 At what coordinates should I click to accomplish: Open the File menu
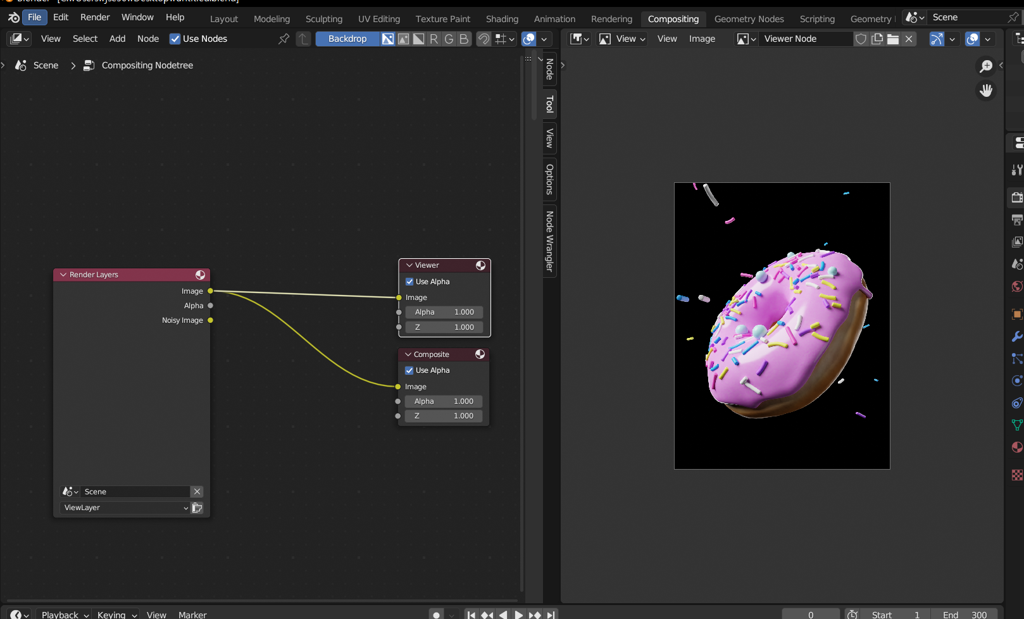pyautogui.click(x=35, y=17)
